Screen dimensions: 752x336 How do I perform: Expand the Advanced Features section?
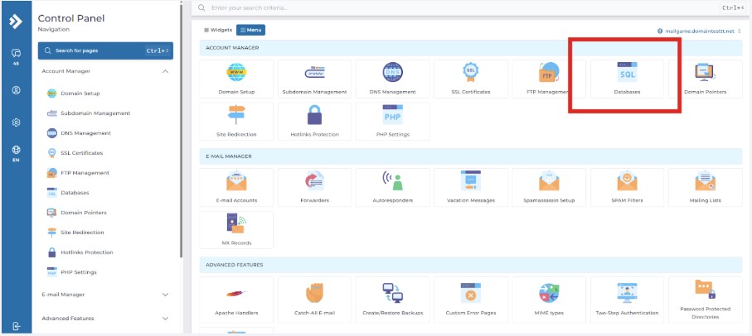click(165, 319)
